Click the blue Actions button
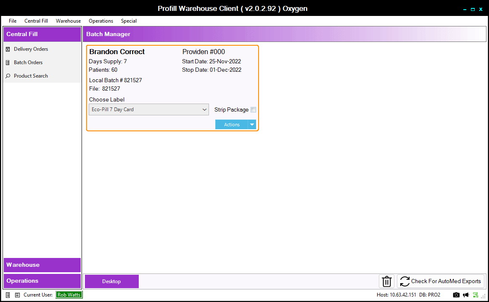Viewport: 489px width, 302px height. click(x=232, y=125)
